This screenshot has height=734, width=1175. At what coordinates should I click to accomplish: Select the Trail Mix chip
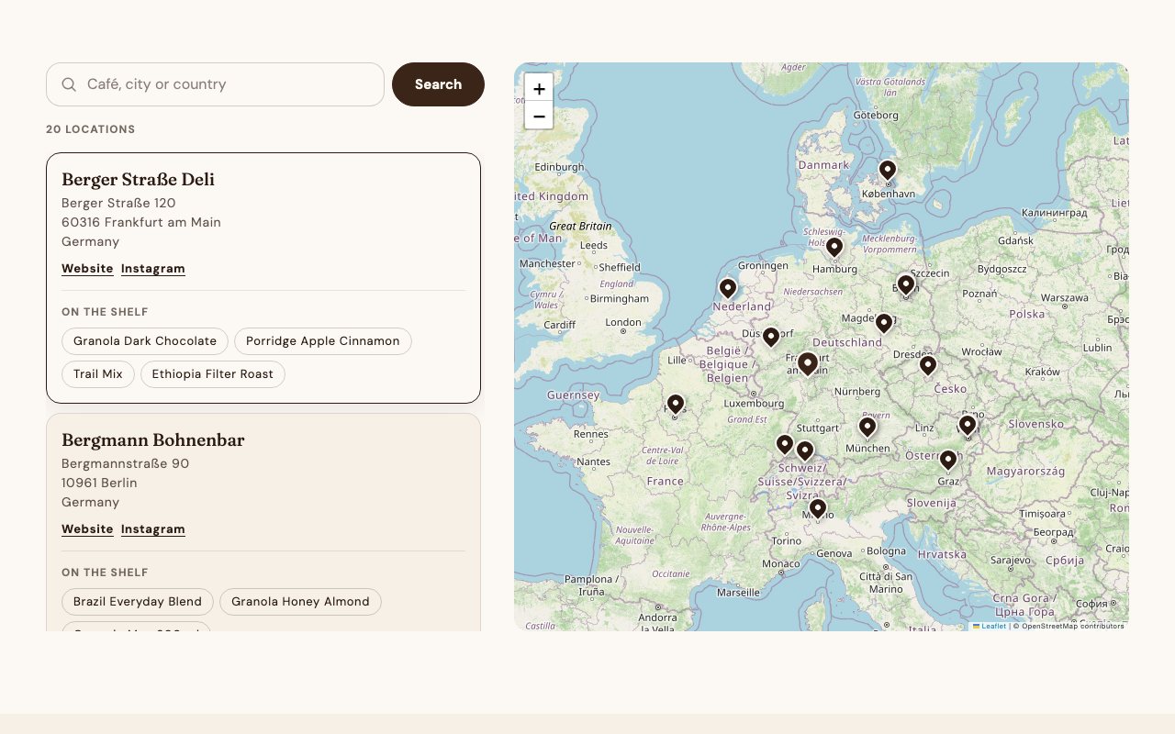[x=98, y=374]
